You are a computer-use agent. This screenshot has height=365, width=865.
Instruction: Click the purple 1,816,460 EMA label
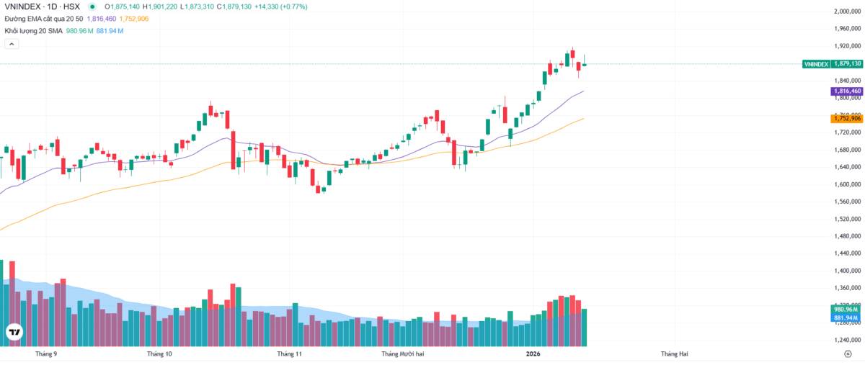point(846,91)
